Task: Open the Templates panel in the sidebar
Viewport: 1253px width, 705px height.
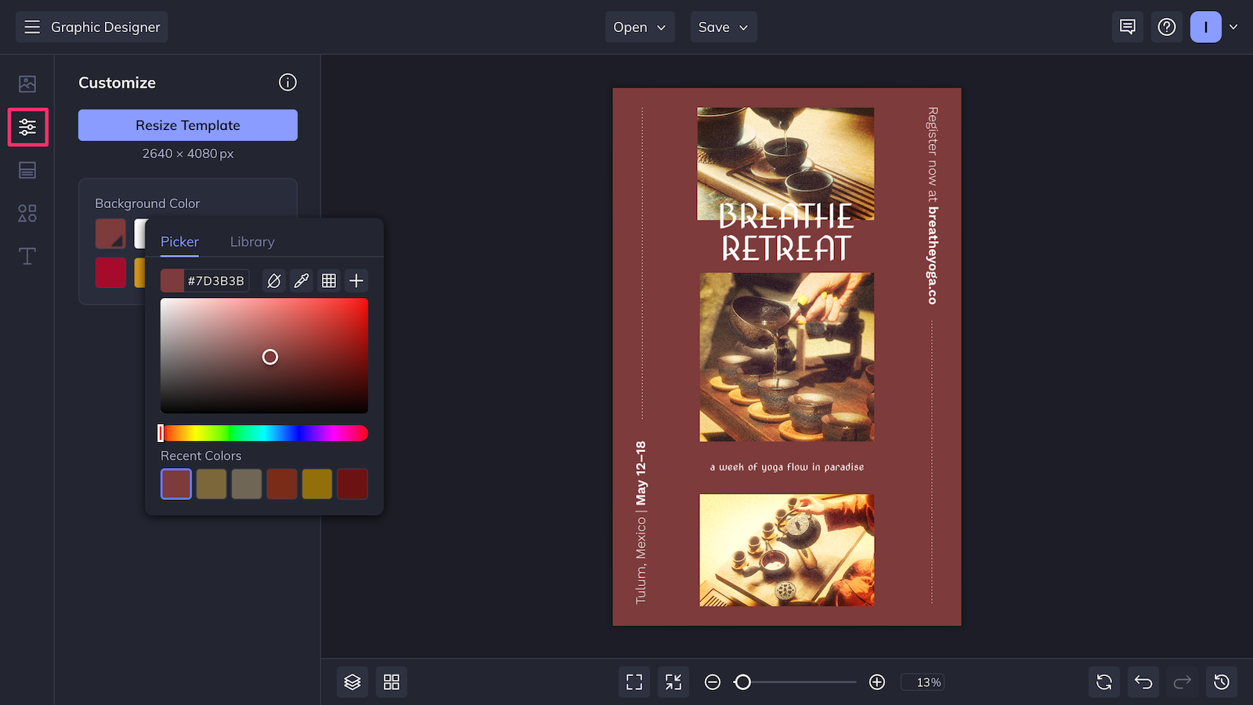Action: coord(27,170)
